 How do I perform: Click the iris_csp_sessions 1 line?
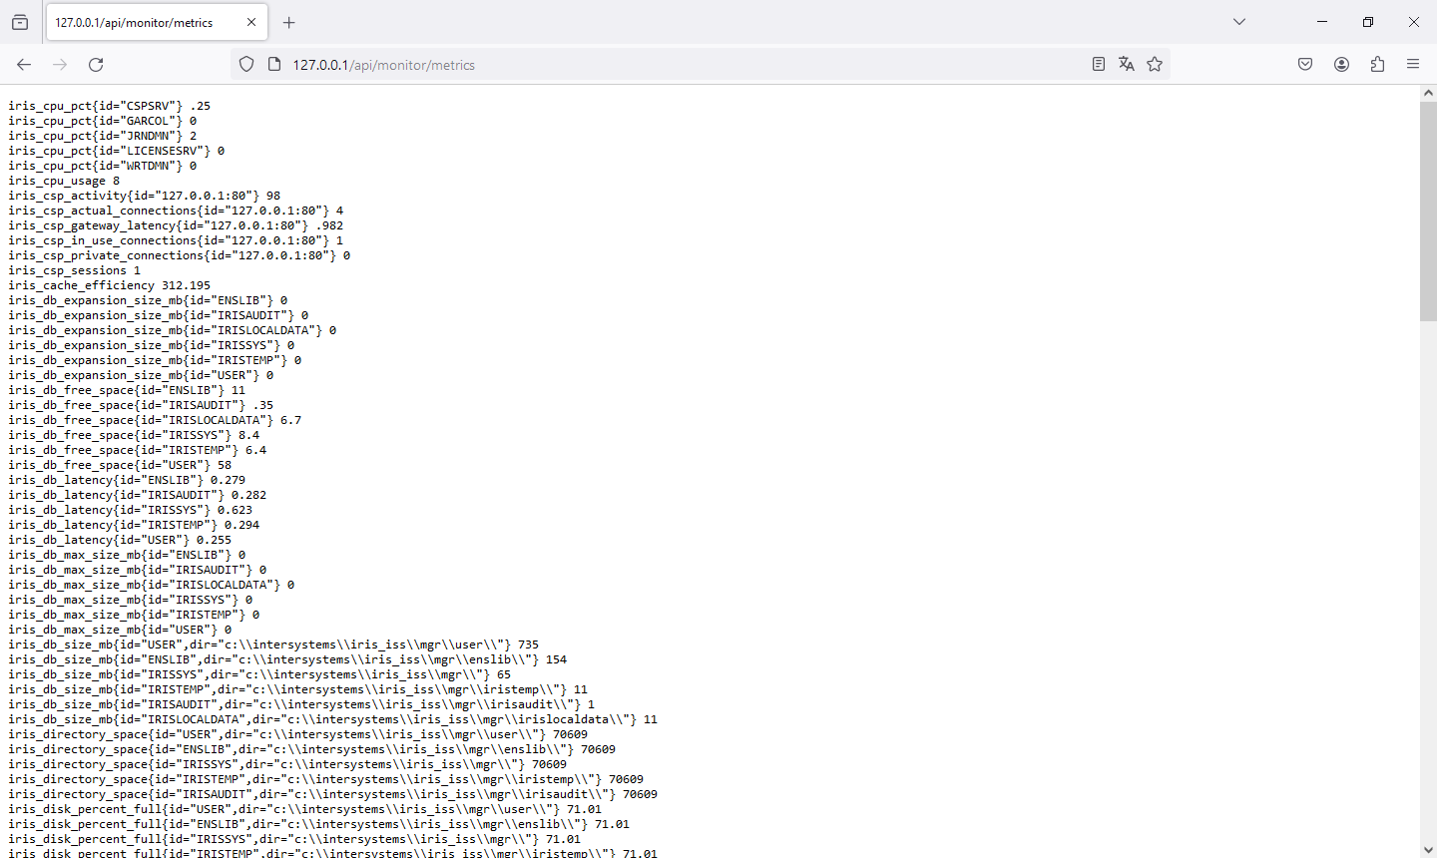tap(75, 270)
